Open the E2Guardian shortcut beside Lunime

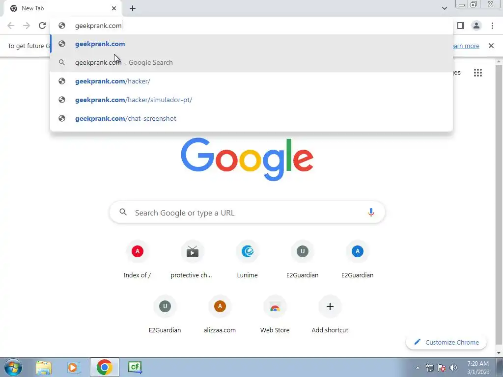[x=302, y=260]
